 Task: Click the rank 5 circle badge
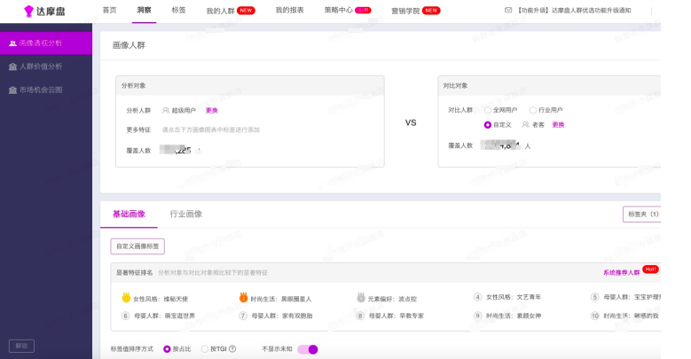595,297
